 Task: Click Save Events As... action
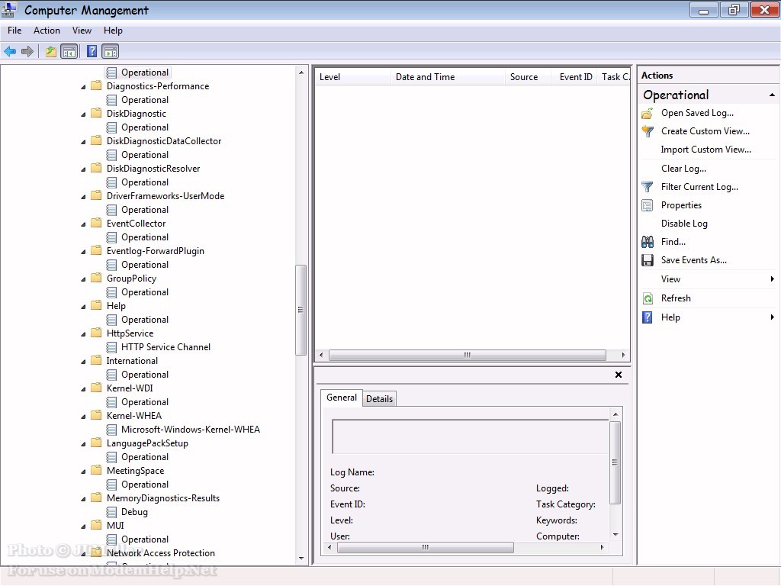coord(694,260)
